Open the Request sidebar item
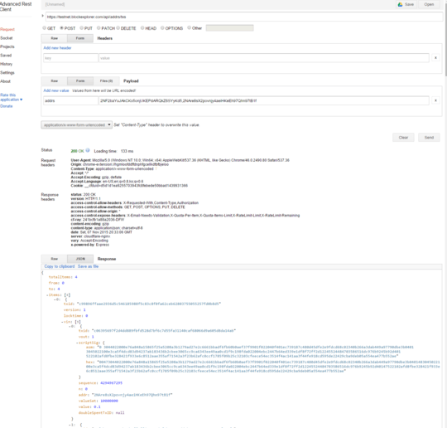The width and height of the screenshot is (447, 428). point(7,29)
